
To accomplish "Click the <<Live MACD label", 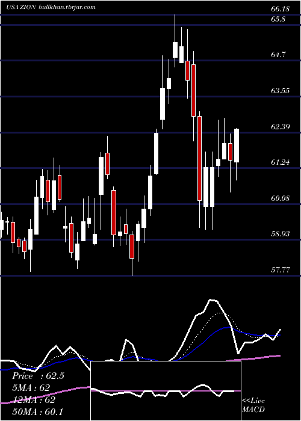I will [253, 405].
